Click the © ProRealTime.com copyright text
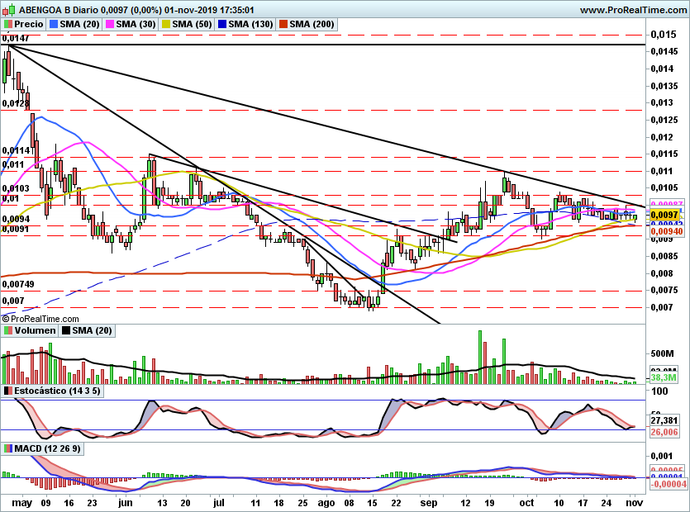The image size is (690, 512). 40,319
